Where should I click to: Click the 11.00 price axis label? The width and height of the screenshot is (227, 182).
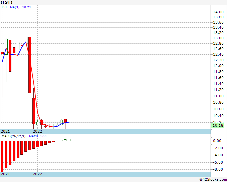[218, 96]
